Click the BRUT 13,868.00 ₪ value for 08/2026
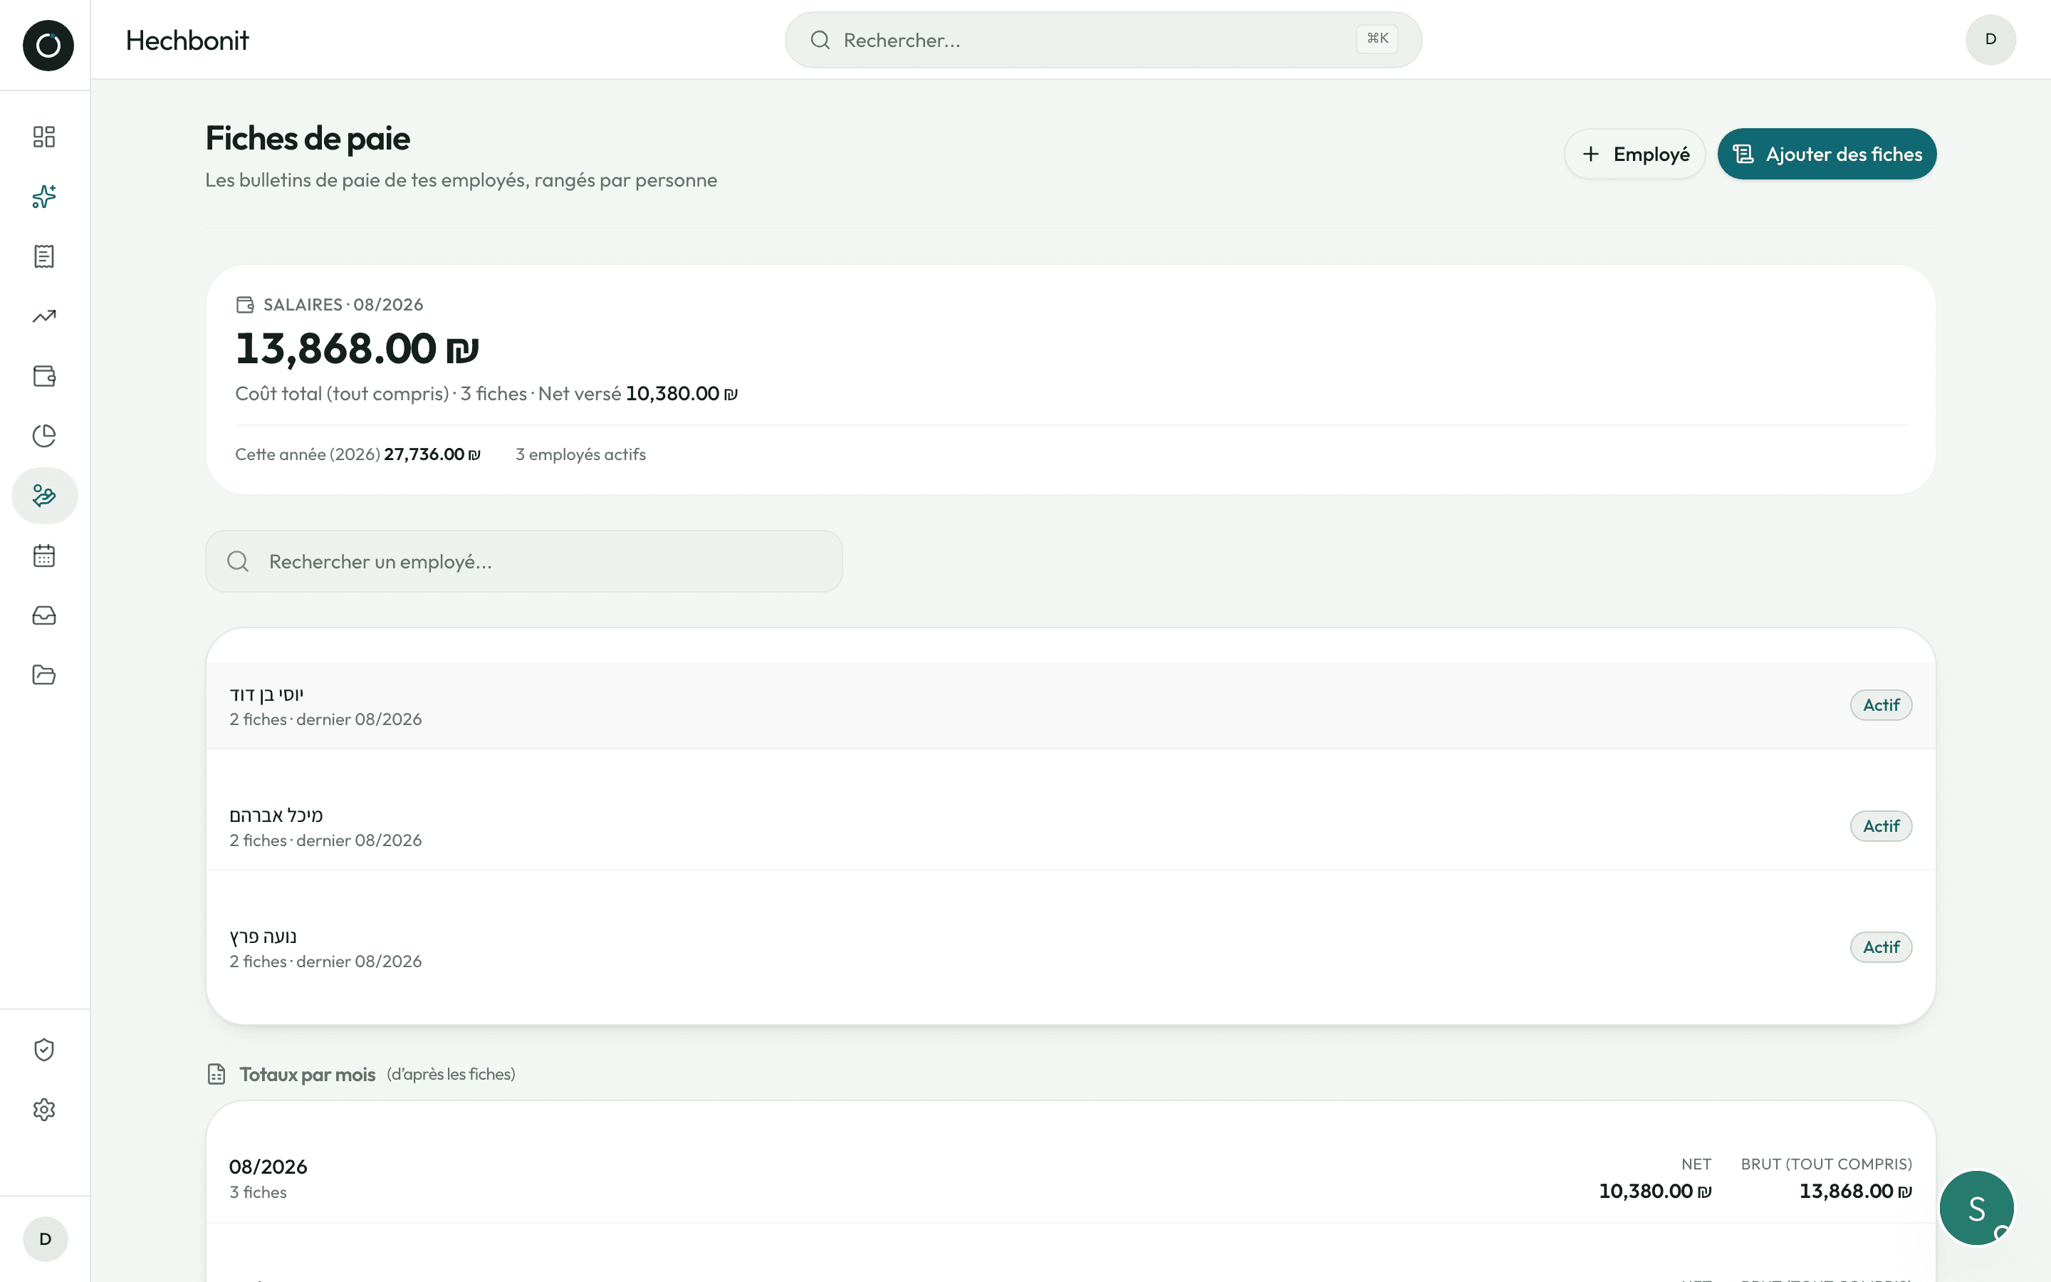The height and width of the screenshot is (1282, 2051). coord(1855,1192)
